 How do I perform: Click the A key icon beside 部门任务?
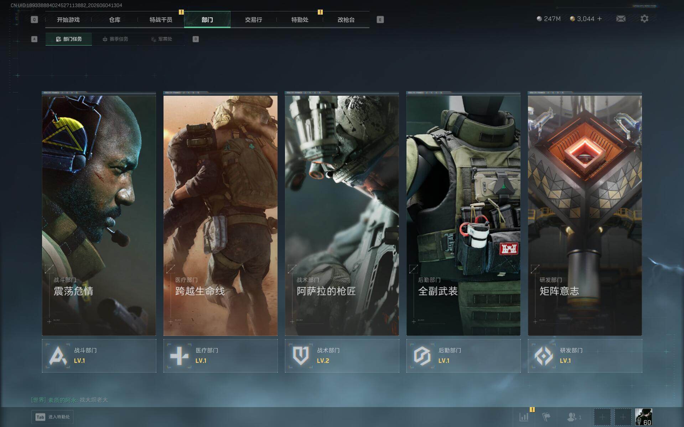click(34, 39)
